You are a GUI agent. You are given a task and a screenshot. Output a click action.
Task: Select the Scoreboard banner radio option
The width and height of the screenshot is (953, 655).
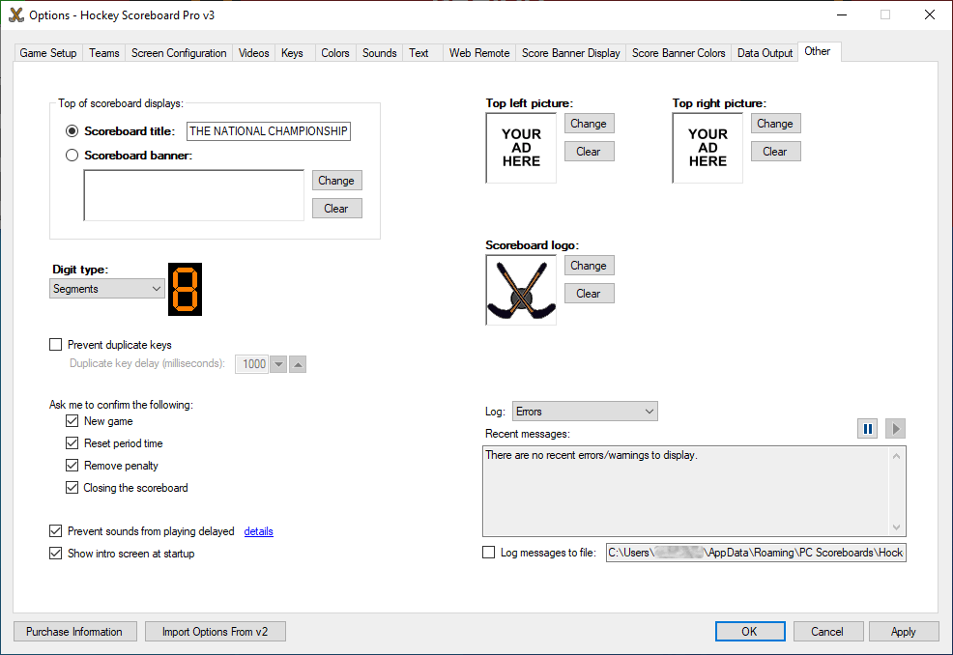[x=72, y=156]
